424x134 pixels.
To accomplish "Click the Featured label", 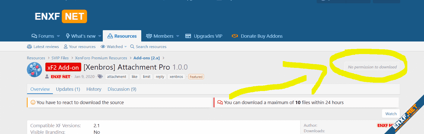I will point(196,77).
